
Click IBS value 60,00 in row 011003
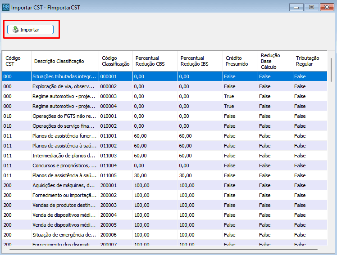point(186,156)
